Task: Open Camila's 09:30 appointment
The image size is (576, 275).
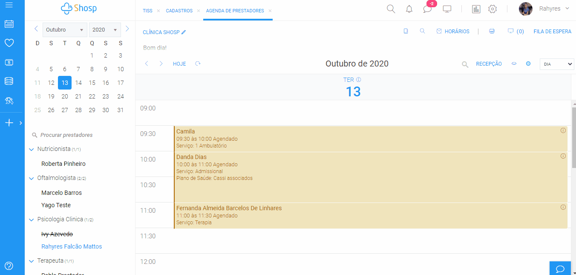Action: 371,139
